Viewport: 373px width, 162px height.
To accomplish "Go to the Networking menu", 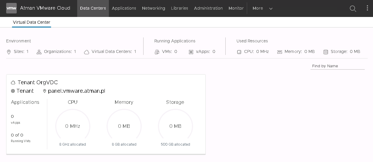I will click(x=153, y=8).
